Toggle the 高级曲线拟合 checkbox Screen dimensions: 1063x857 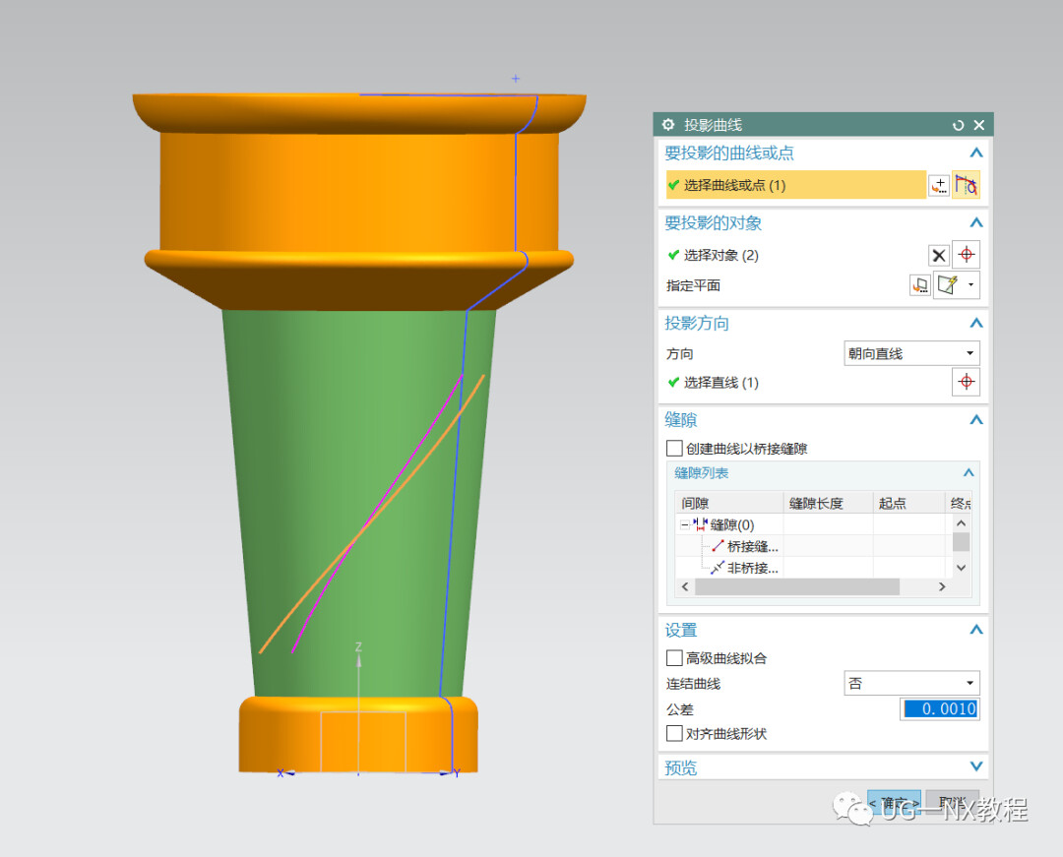tap(674, 658)
